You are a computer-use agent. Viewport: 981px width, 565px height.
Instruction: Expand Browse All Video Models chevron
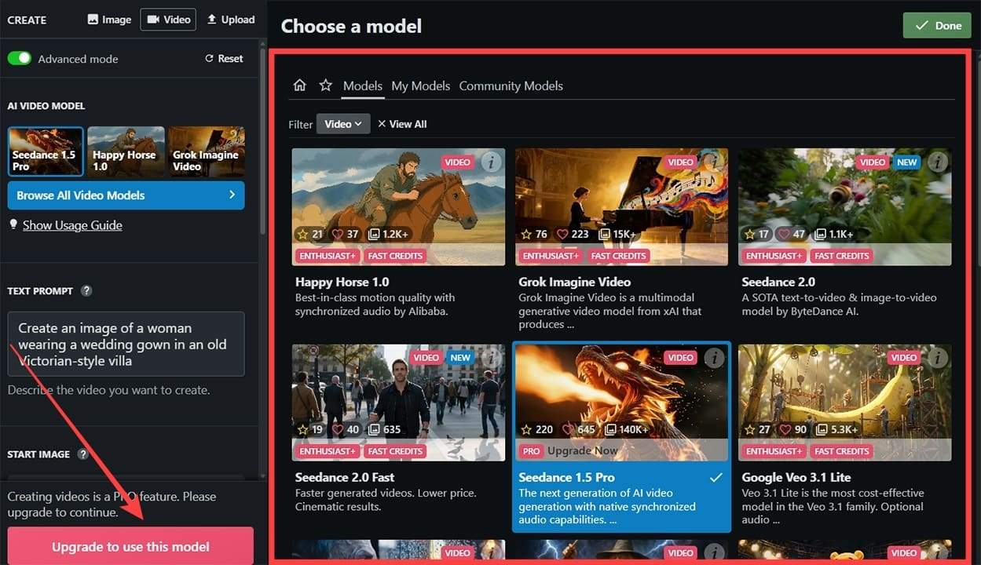(232, 195)
